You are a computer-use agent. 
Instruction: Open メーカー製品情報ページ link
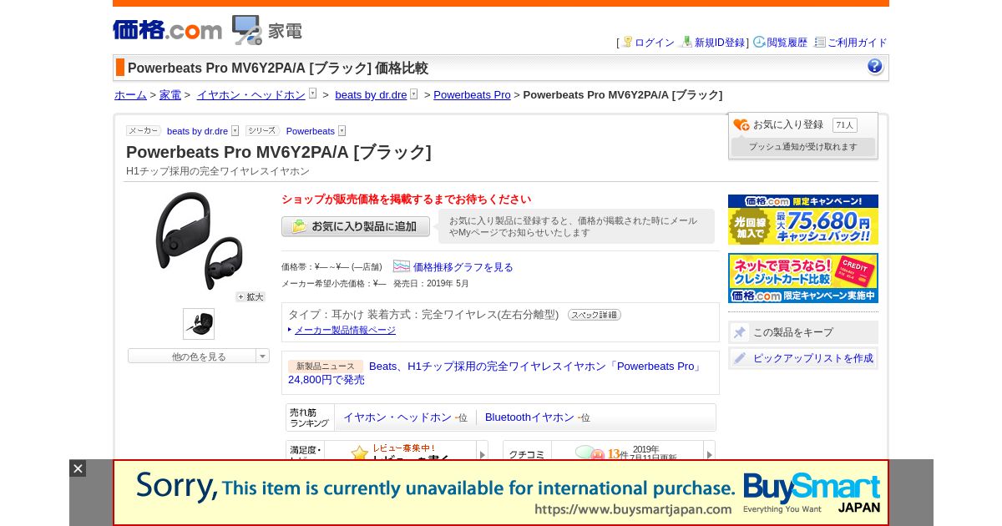(345, 330)
